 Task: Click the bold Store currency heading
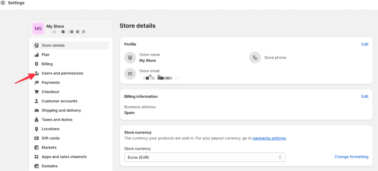[x=138, y=133]
